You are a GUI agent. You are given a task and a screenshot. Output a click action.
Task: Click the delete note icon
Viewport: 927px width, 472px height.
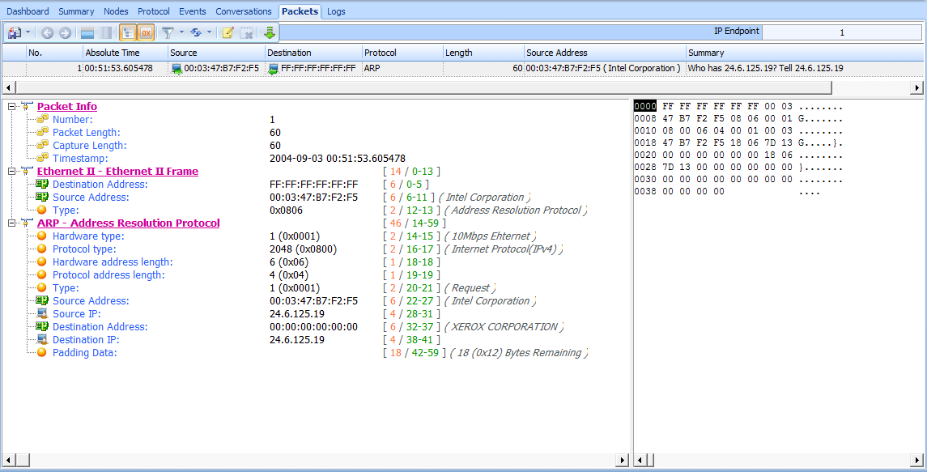pyautogui.click(x=247, y=33)
